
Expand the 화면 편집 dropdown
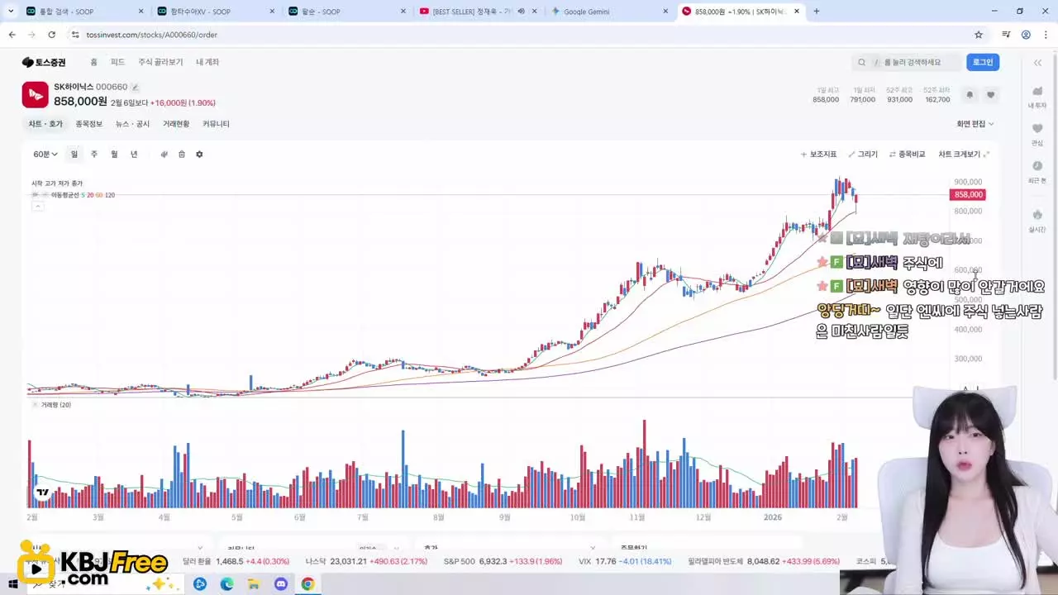(x=975, y=124)
